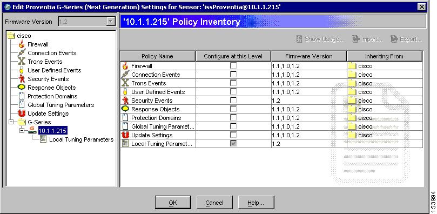Click Inheriting From column header
The width and height of the screenshot is (437, 214).
point(385,56)
